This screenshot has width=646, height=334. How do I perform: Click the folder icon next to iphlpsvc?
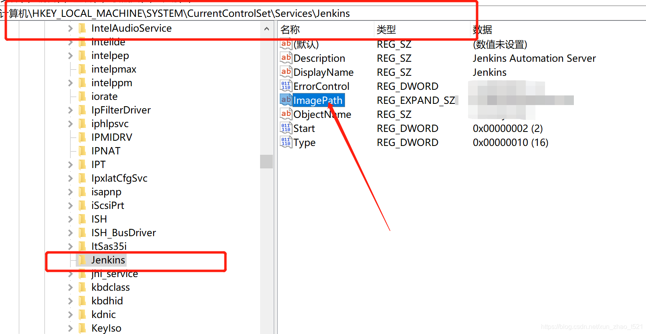tap(83, 123)
